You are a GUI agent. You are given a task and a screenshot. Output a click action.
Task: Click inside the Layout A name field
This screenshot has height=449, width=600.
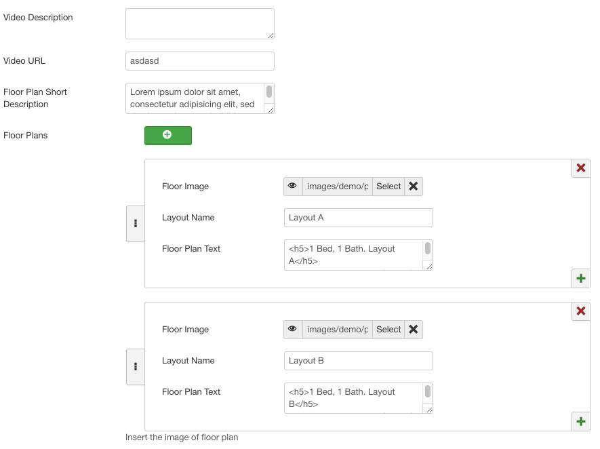pos(358,217)
